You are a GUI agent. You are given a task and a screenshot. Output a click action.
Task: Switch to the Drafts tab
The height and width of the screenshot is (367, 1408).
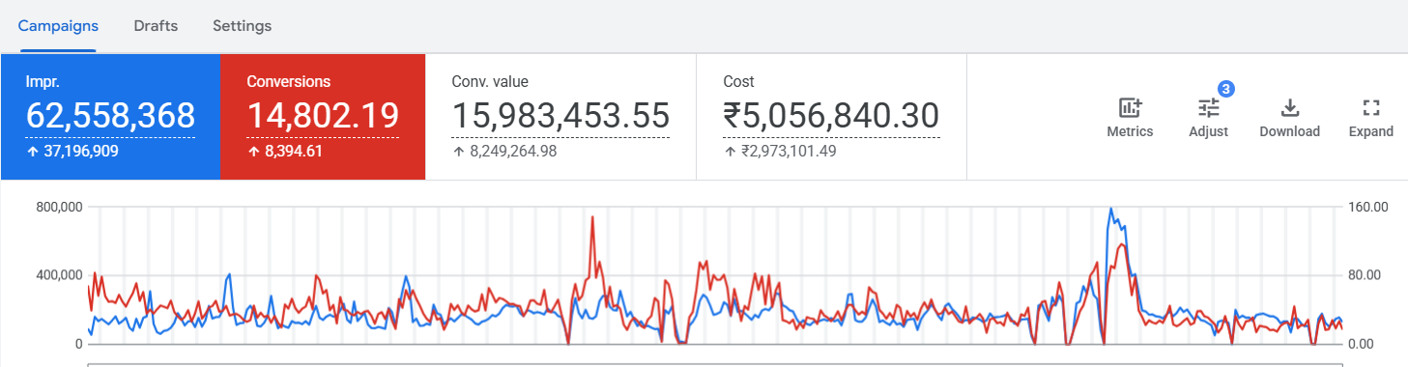156,26
